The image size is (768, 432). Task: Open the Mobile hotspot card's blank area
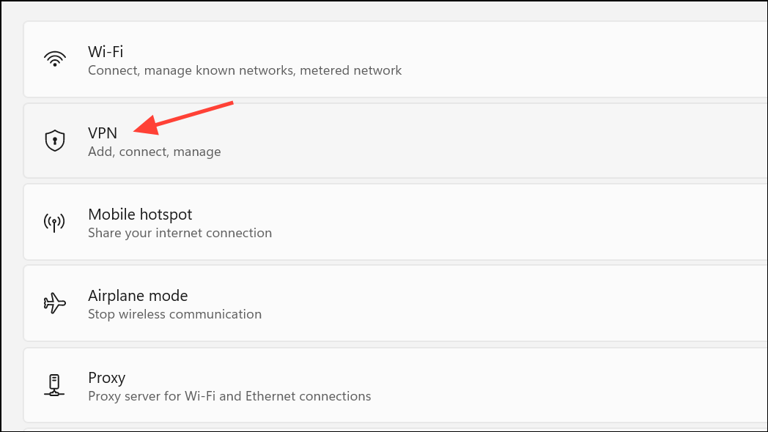point(519,222)
